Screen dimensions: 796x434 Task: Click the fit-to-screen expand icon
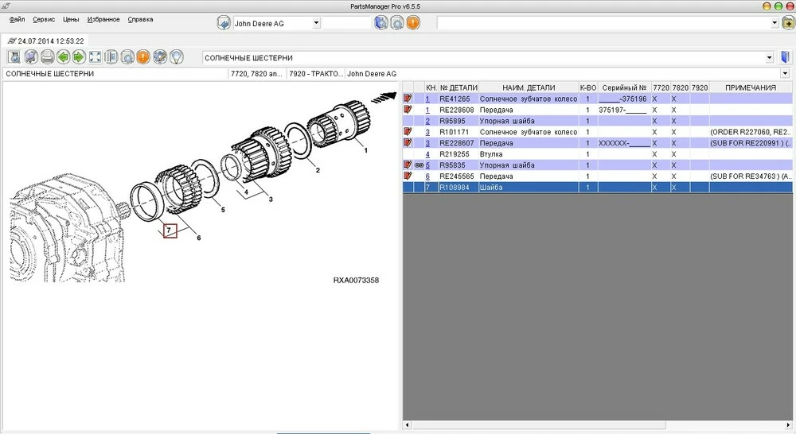95,57
